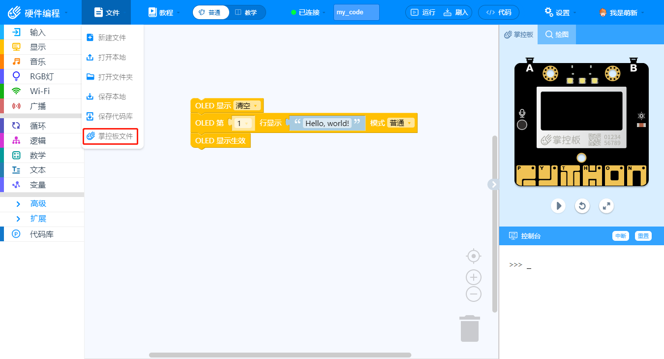This screenshot has height=359, width=664.
Task: Open the 文本 block category
Action: [42, 170]
